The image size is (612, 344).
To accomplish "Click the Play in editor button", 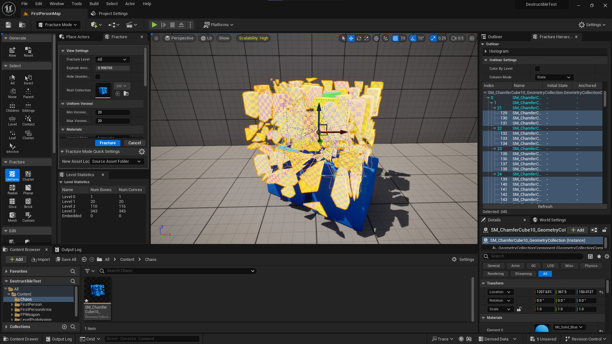I will pyautogui.click(x=154, y=25).
